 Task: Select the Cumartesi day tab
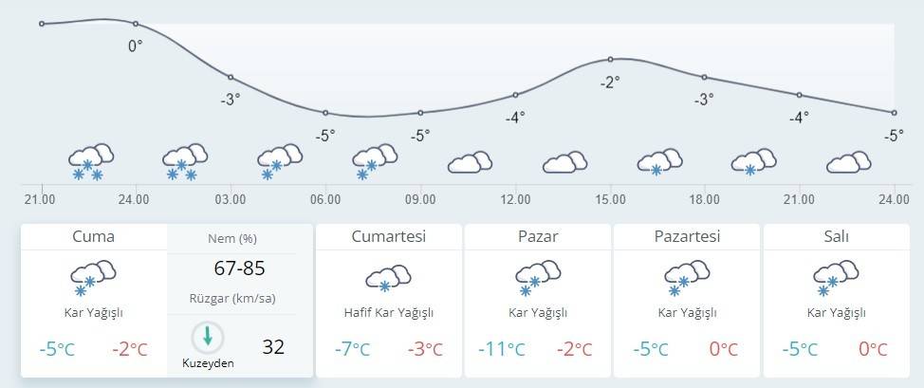(x=388, y=237)
